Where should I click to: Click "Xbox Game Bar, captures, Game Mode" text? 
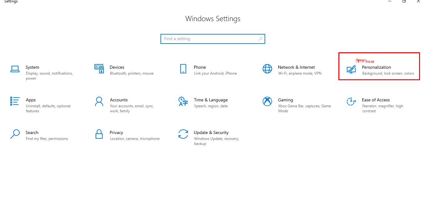click(x=305, y=109)
